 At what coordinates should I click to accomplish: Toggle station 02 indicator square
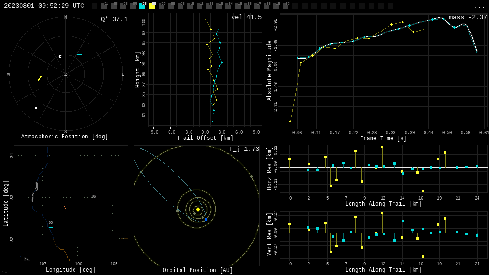(x=114, y=6)
